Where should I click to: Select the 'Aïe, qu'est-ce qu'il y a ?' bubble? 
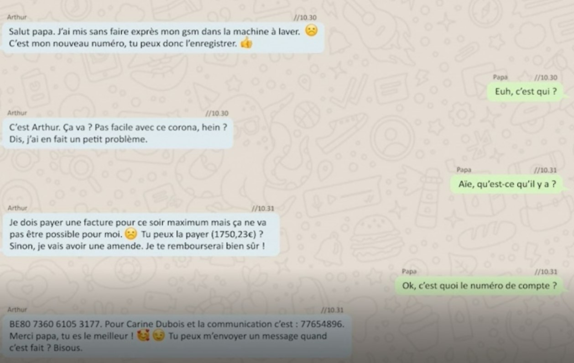point(507,184)
